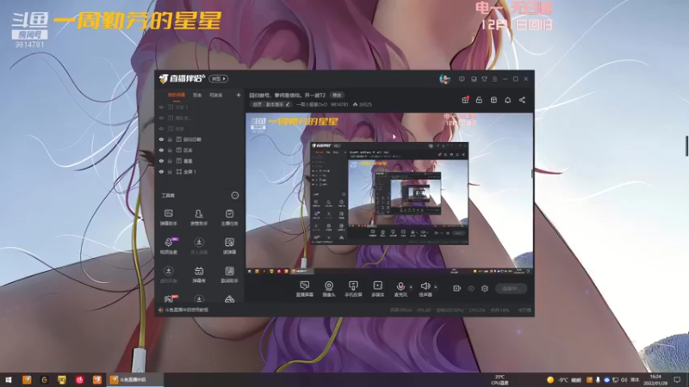Add 多媒体 multimedia source

click(377, 289)
